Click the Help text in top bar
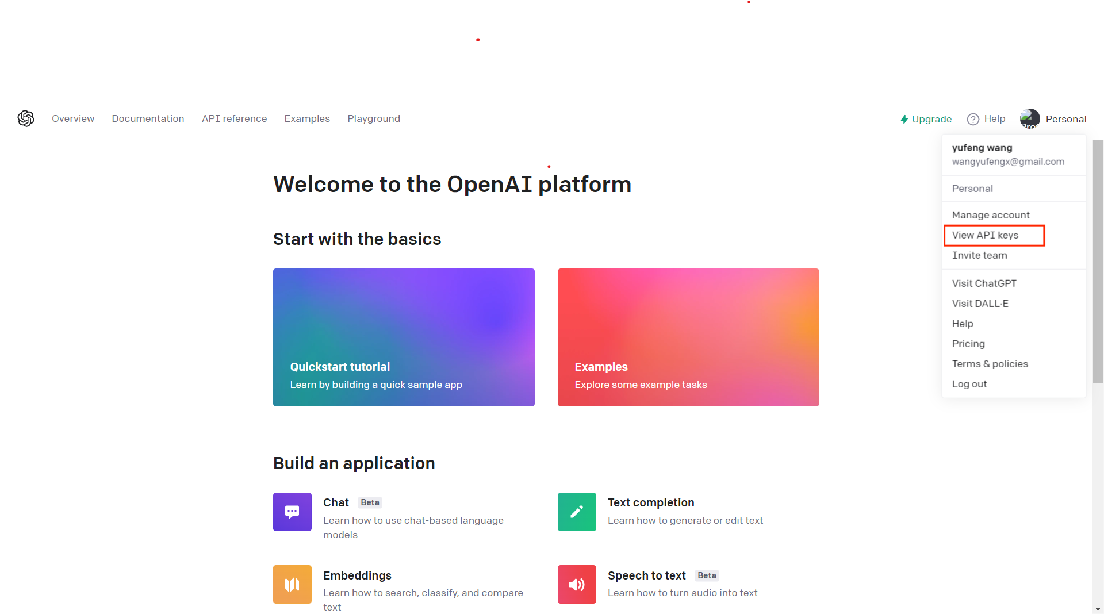The width and height of the screenshot is (1104, 614). click(995, 118)
